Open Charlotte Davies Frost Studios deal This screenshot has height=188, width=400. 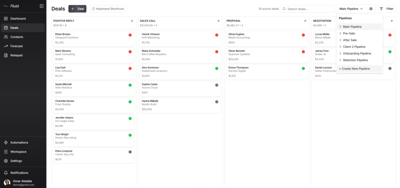94,105
